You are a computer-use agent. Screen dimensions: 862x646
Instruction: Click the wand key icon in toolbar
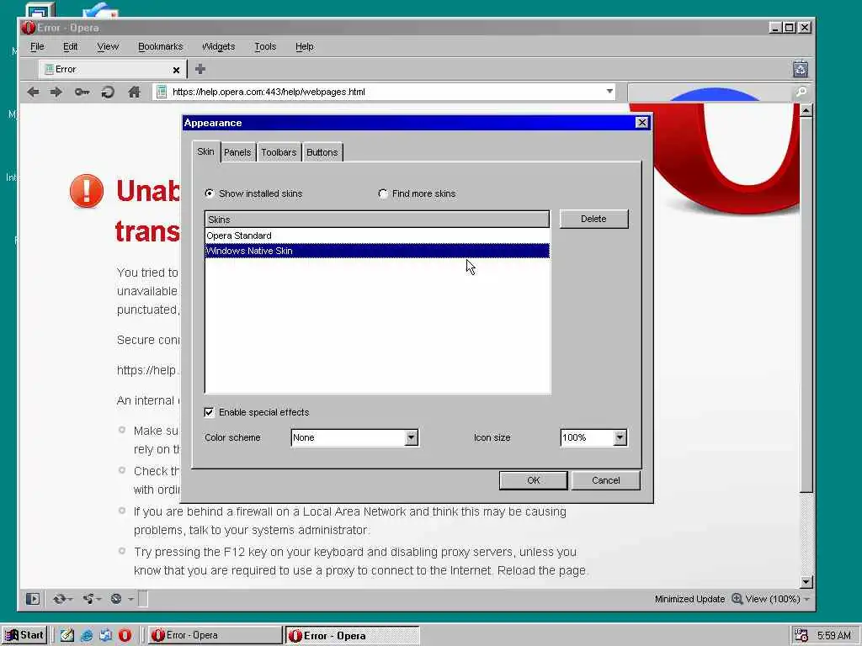pyautogui.click(x=82, y=92)
